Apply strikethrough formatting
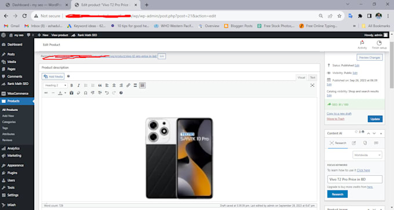 (x=46, y=93)
